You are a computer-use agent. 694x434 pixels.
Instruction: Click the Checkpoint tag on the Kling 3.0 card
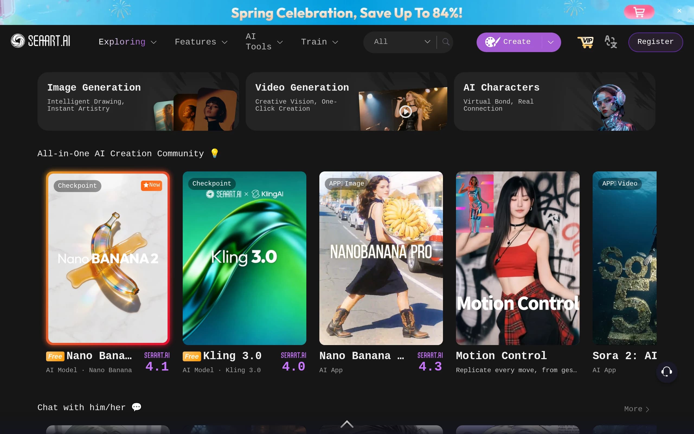pyautogui.click(x=212, y=183)
